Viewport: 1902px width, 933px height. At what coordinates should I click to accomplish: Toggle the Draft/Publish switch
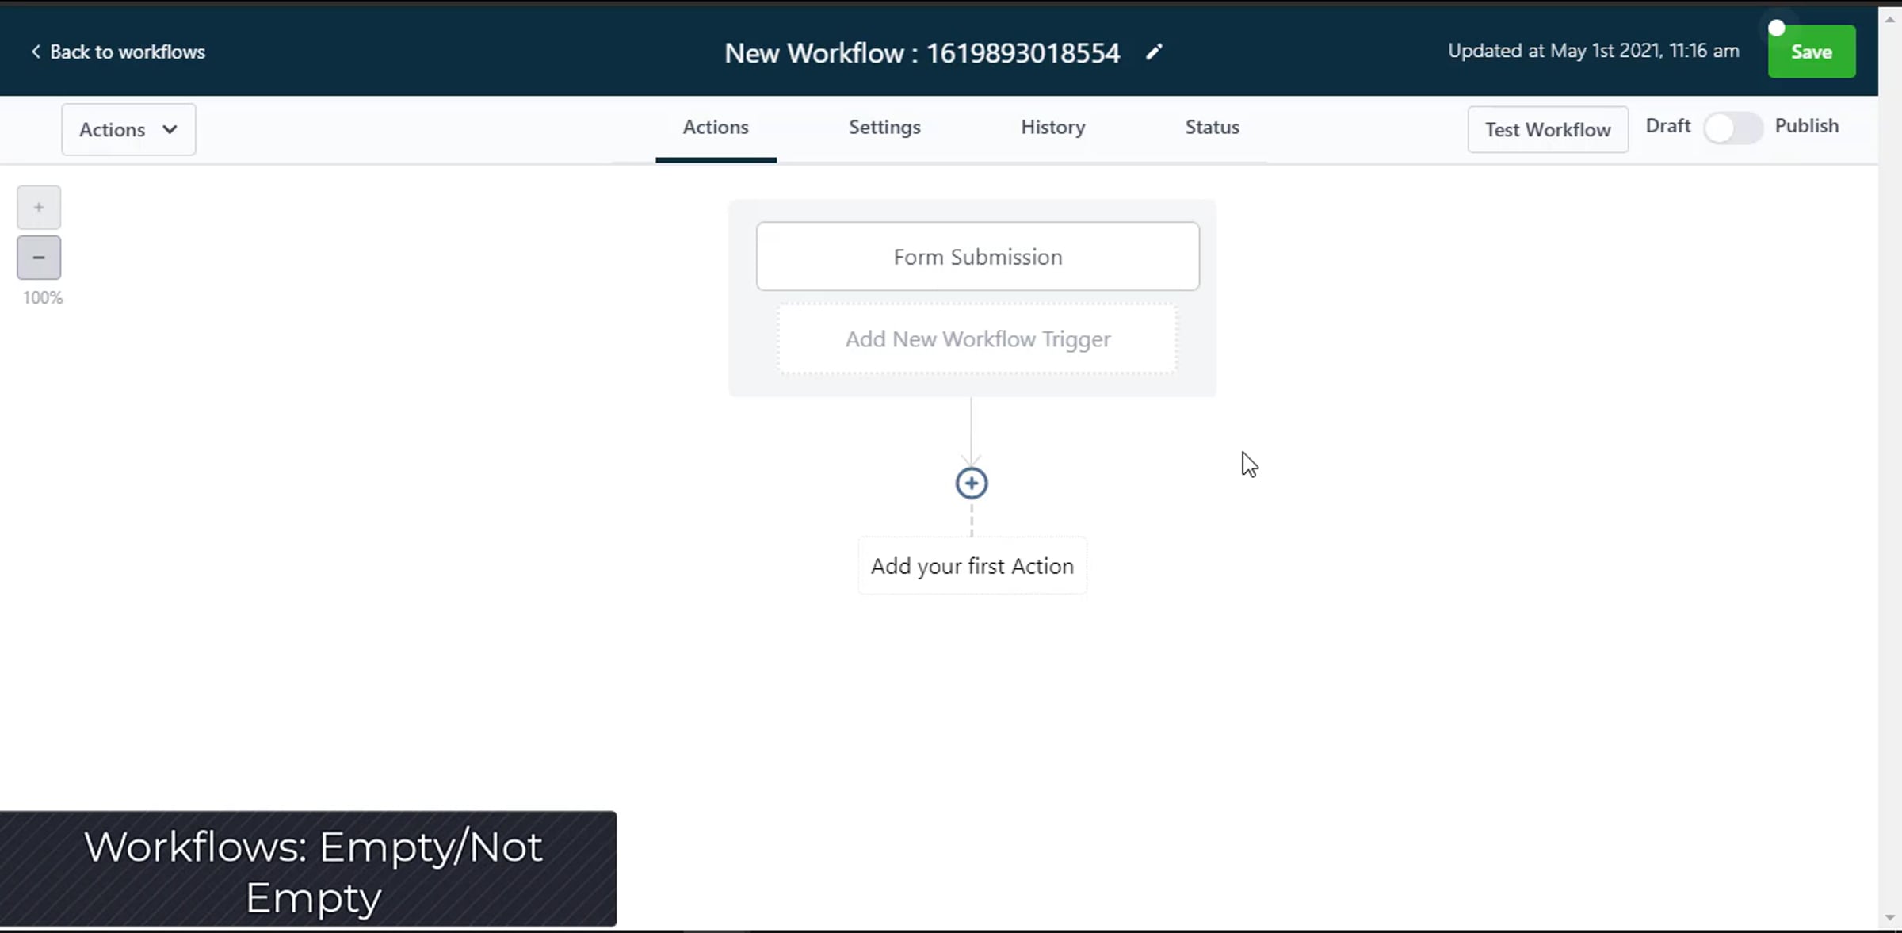click(x=1732, y=128)
